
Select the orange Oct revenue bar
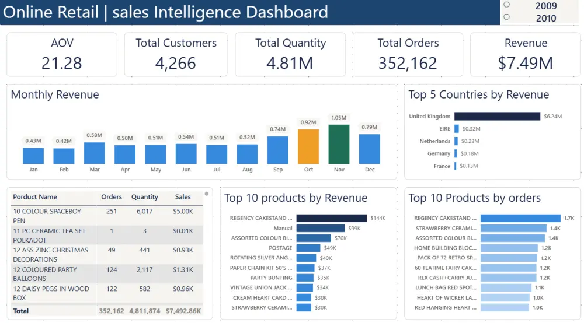[308, 147]
